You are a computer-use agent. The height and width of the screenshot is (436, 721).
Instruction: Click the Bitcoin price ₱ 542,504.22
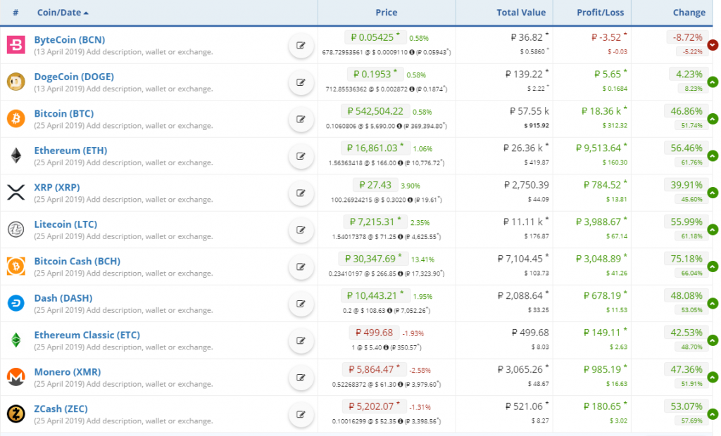pyautogui.click(x=375, y=111)
